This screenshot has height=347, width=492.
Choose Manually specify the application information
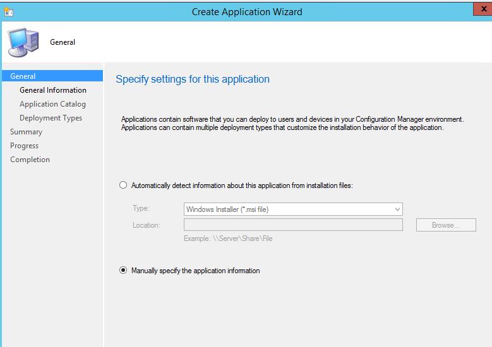123,271
